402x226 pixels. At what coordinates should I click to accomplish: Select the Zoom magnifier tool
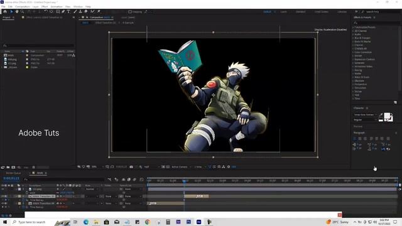point(23,11)
